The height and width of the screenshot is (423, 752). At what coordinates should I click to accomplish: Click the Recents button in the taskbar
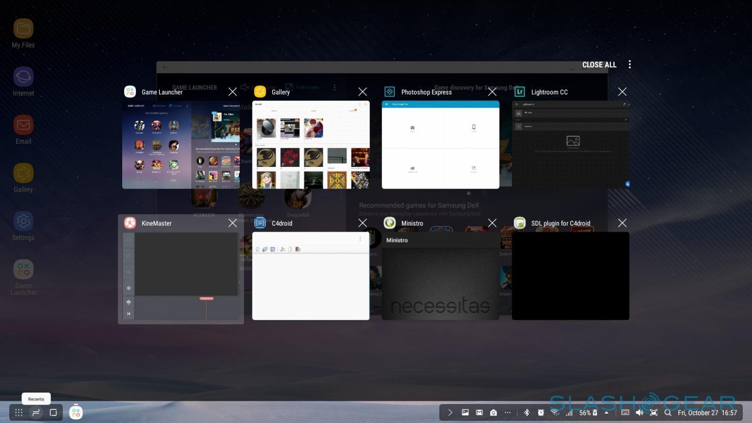(36, 412)
